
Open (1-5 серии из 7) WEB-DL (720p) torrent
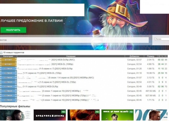click(x=47, y=82)
